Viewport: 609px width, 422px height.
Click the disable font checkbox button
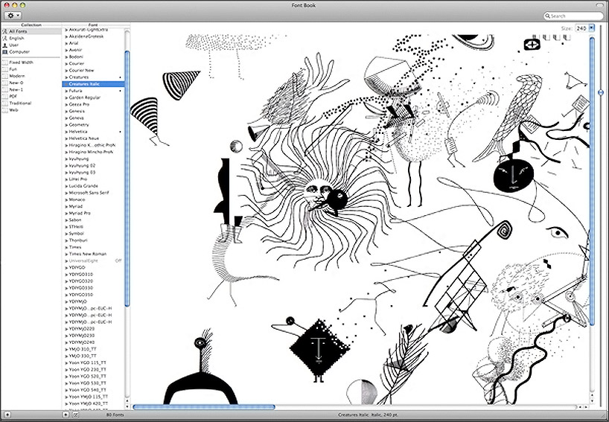[x=74, y=413]
